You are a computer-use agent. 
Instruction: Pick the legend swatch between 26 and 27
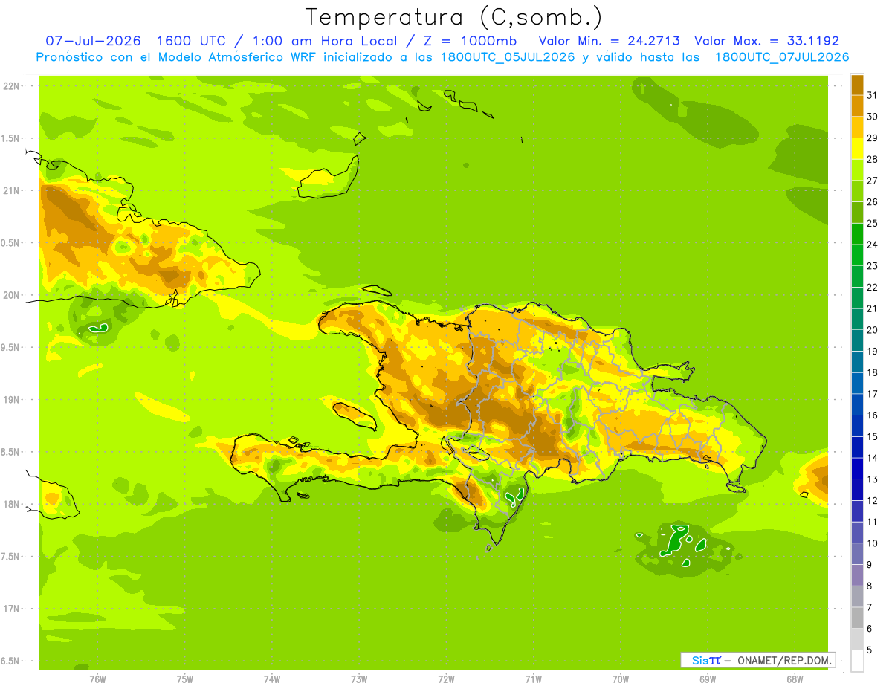(858, 192)
